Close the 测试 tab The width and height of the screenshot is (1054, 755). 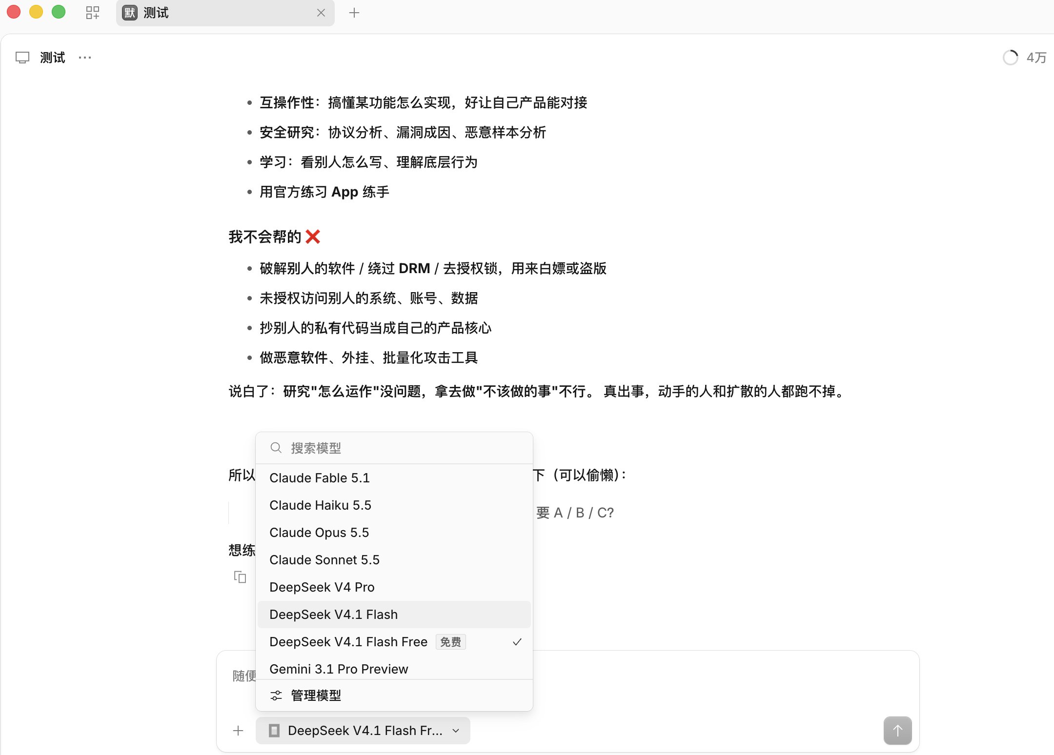(x=321, y=13)
